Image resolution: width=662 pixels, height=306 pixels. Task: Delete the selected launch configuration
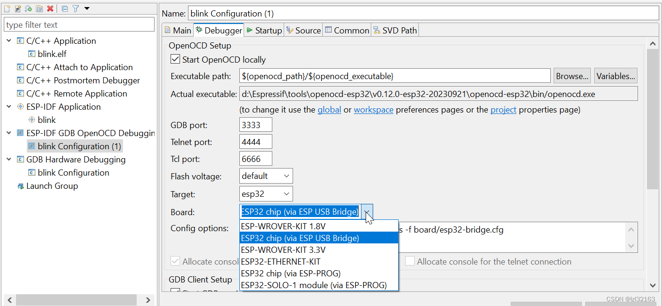pos(50,8)
